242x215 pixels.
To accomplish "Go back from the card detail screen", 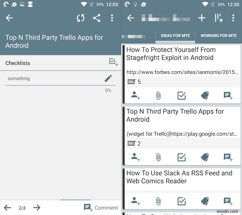I will coord(9,18).
